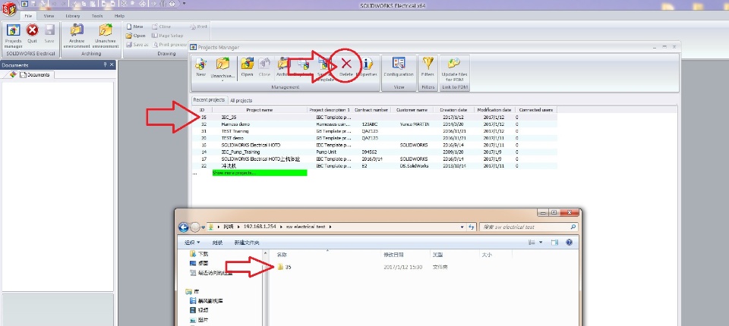Click Refresh icon in Explorer address bar

[x=472, y=227]
